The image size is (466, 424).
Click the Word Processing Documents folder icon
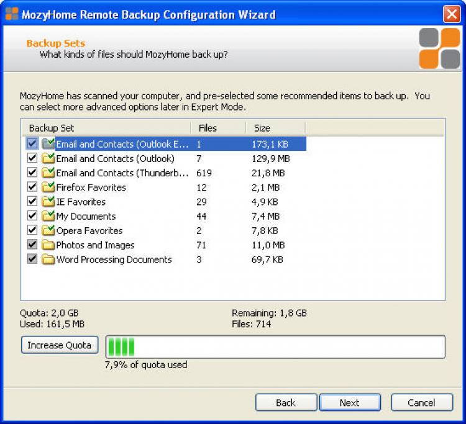tap(48, 259)
